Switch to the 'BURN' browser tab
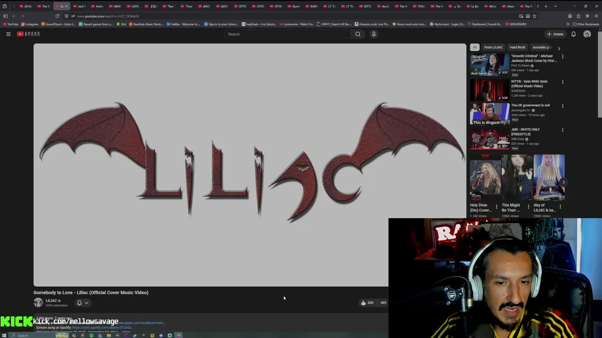602x338 pixels. point(311,6)
